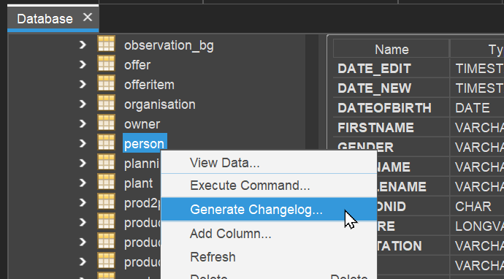This screenshot has height=279, width=504.
Task: Expand the plant table node
Action: point(83,183)
